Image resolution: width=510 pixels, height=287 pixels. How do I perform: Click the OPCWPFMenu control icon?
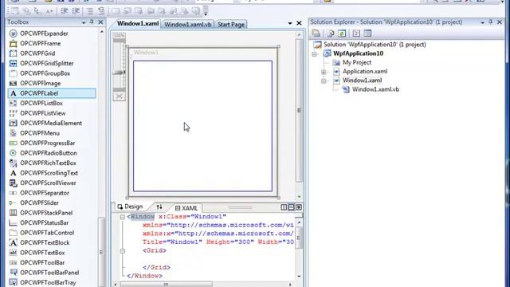click(13, 133)
